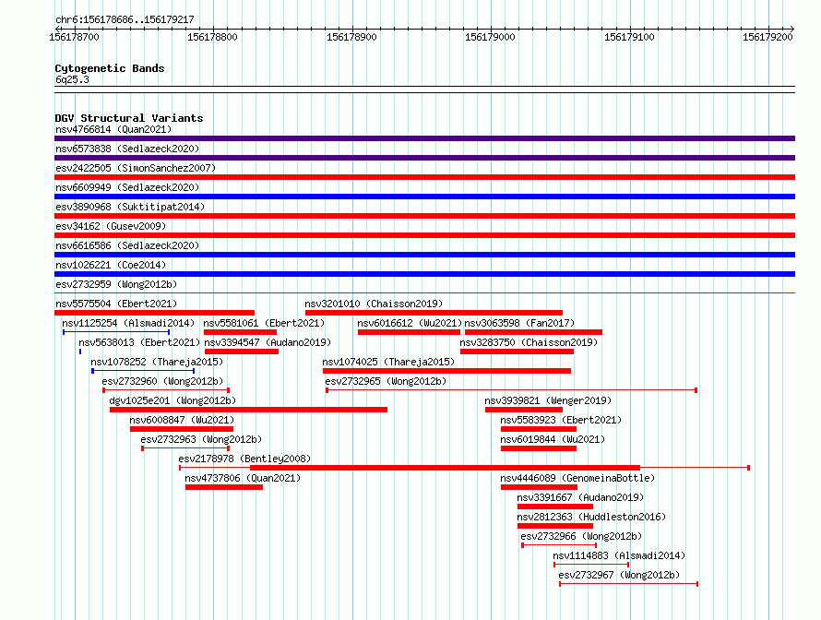Click the blue bar under nsv1026221
Viewport: 821px width, 620px height.
pos(424,274)
